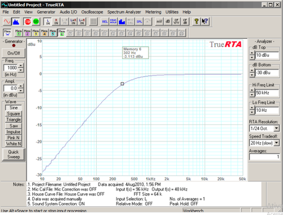The image size is (283, 215).
Task: Open the RTA Resolution dropdown
Action: click(x=277, y=128)
